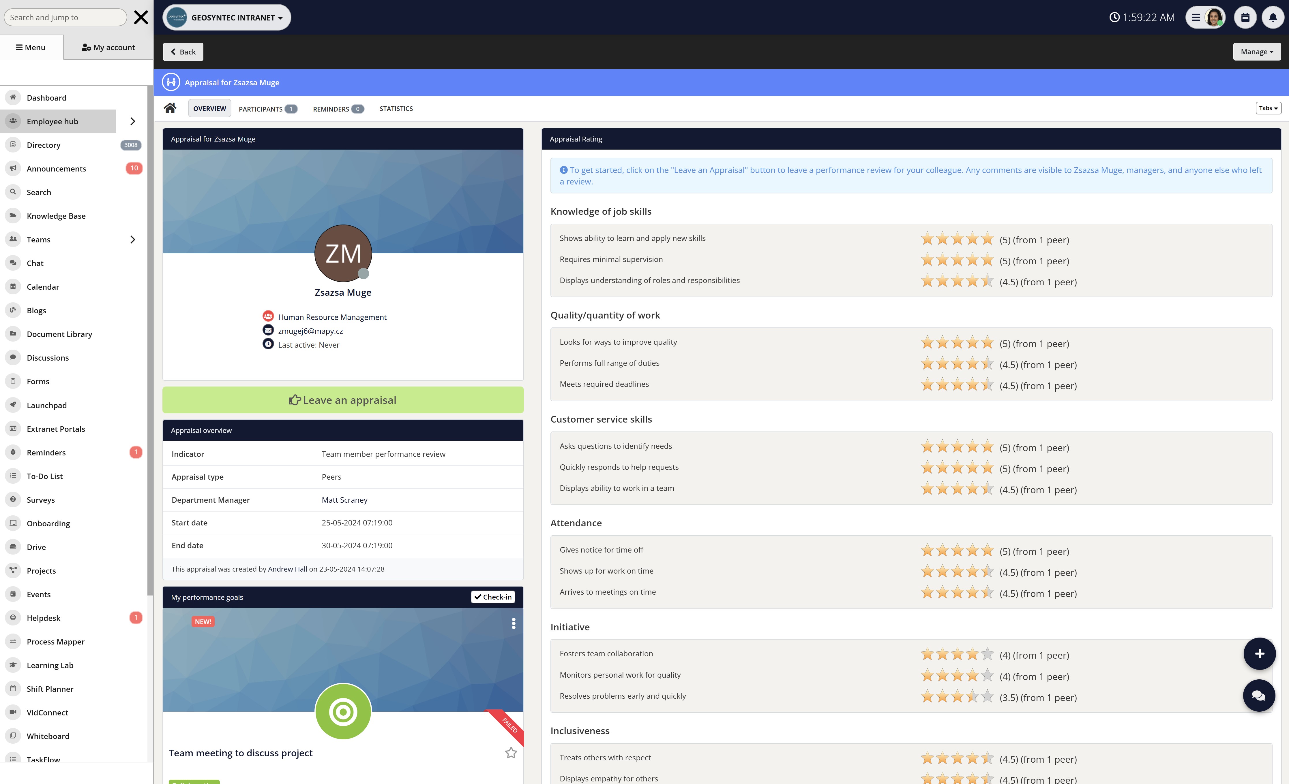Click the Leave an appraisal button
The width and height of the screenshot is (1289, 784).
pyautogui.click(x=343, y=400)
